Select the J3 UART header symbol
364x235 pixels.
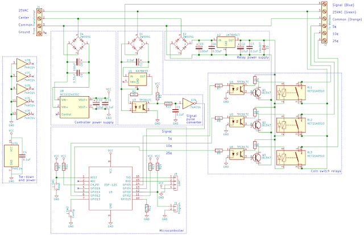[x=176, y=183]
